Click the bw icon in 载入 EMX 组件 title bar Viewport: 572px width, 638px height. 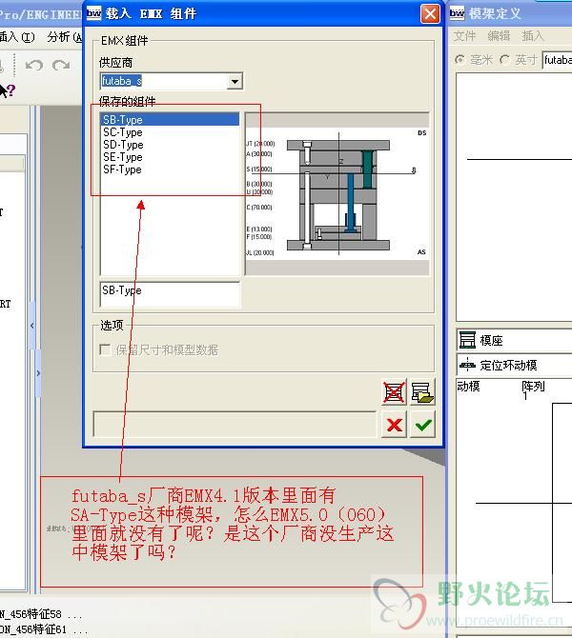94,13
